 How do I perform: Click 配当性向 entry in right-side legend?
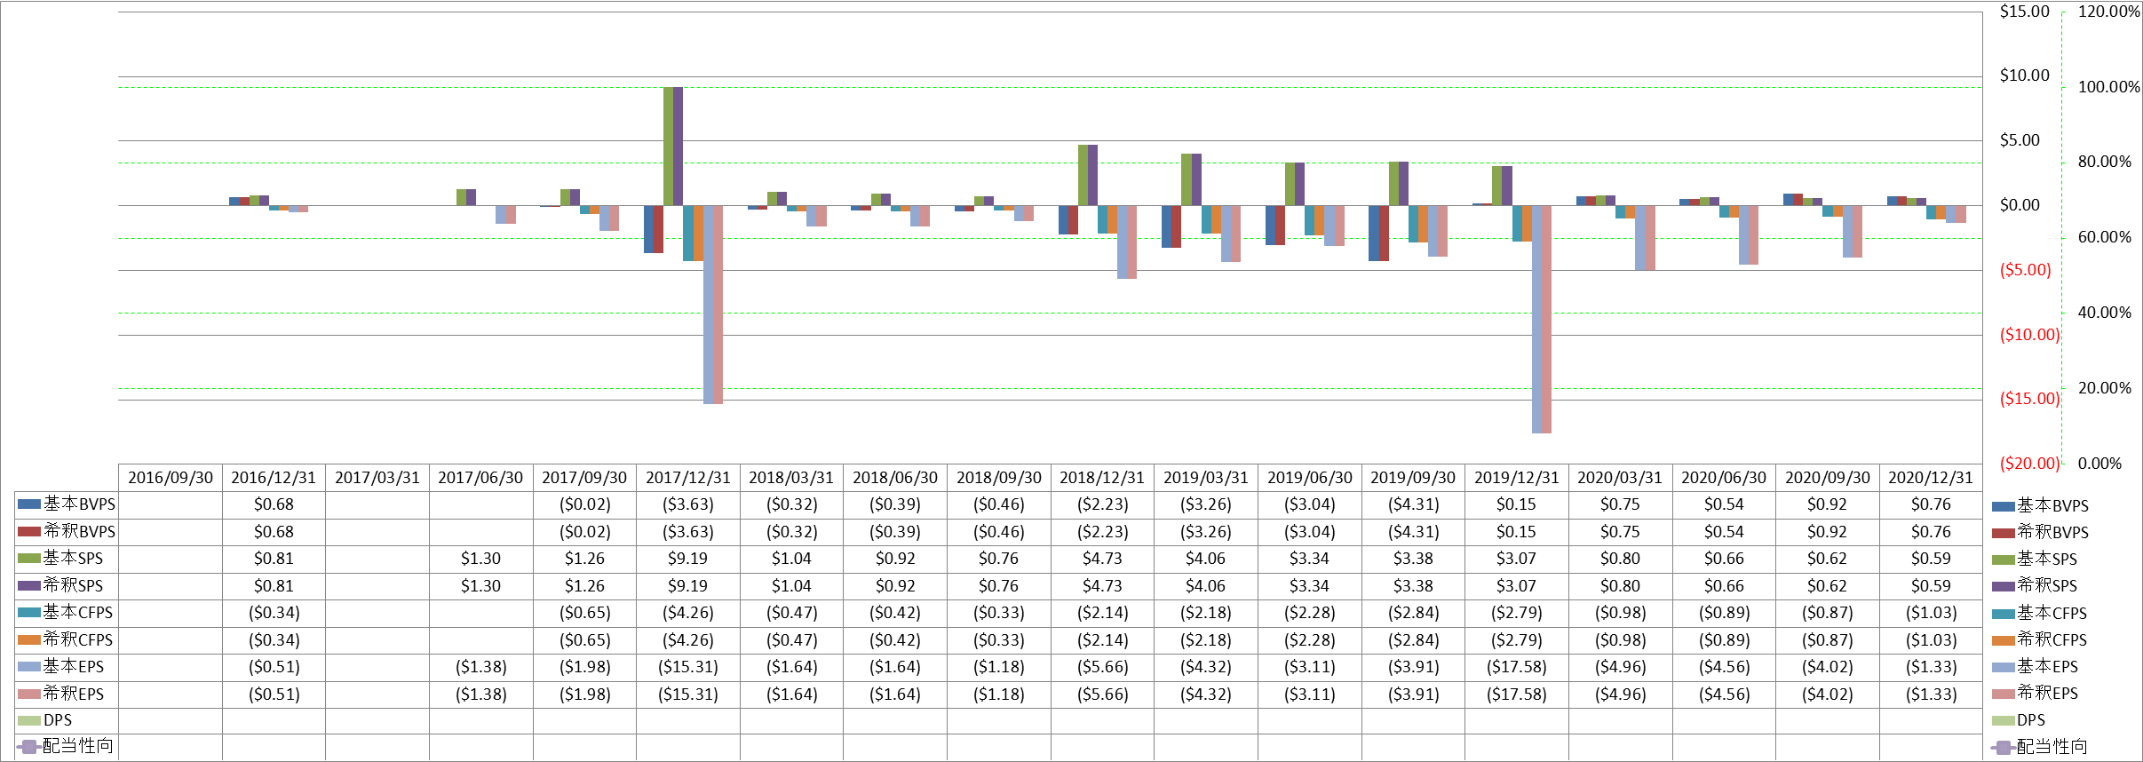coord(2039,747)
